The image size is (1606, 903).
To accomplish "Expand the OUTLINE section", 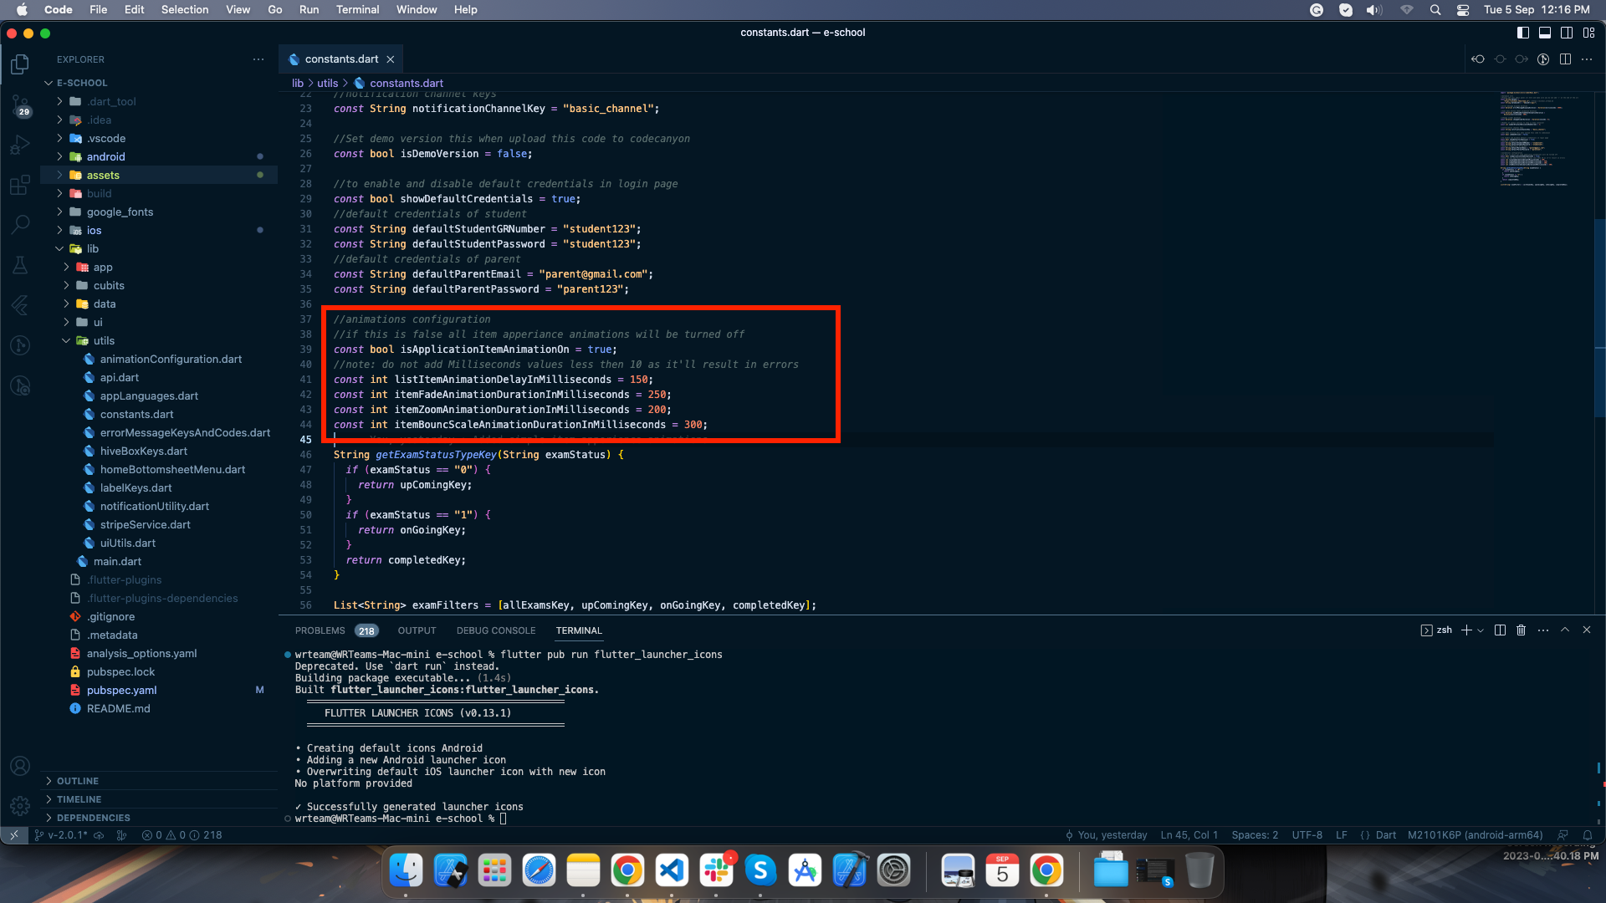I will tap(78, 781).
